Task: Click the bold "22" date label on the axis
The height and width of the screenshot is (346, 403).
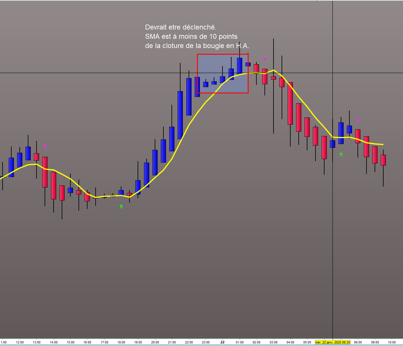Action: coord(223,342)
